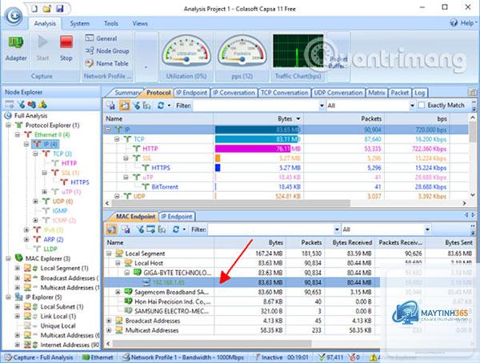Click the Ethernet adapter status bar item
480x363 pixels.
coord(98,357)
